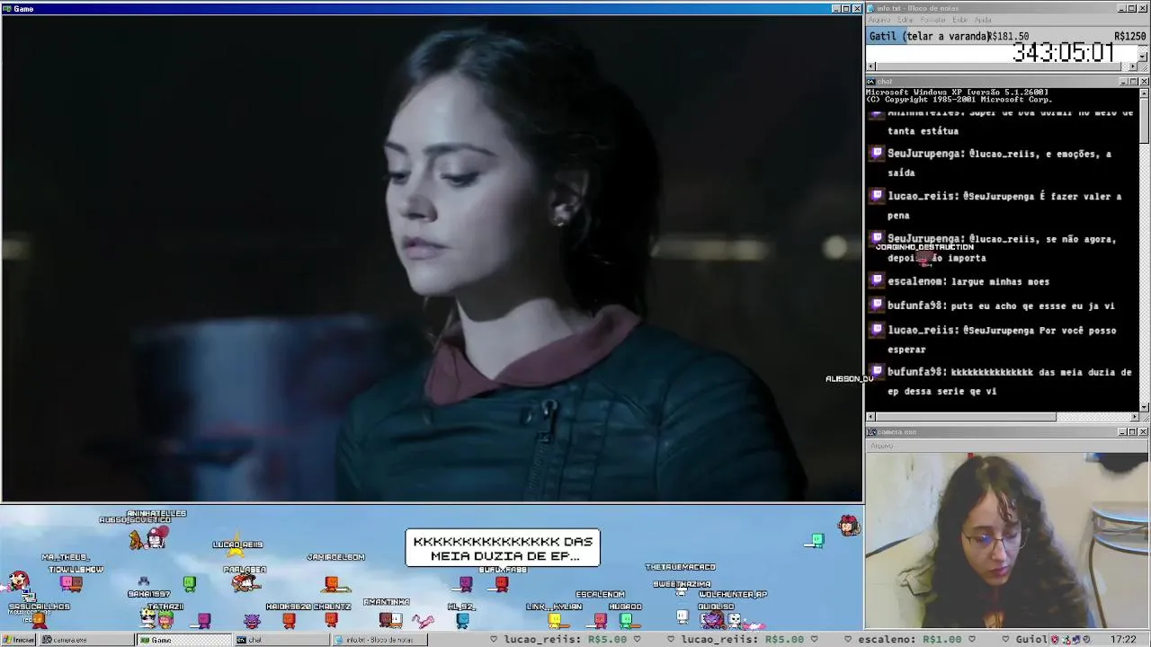The image size is (1151, 647).
Task: Click the camera.exe title bar icon
Action: coord(871,431)
